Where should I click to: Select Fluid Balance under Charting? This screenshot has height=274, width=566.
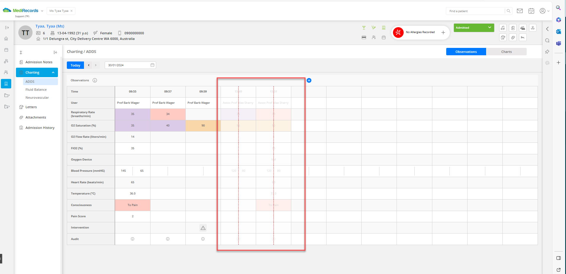point(36,90)
